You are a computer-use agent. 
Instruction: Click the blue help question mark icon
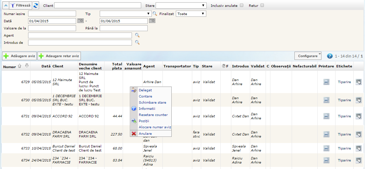(x=330, y=56)
